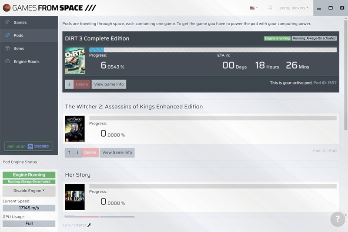
Task: Click the Her Story cover thumbnail
Action: [x=75, y=197]
